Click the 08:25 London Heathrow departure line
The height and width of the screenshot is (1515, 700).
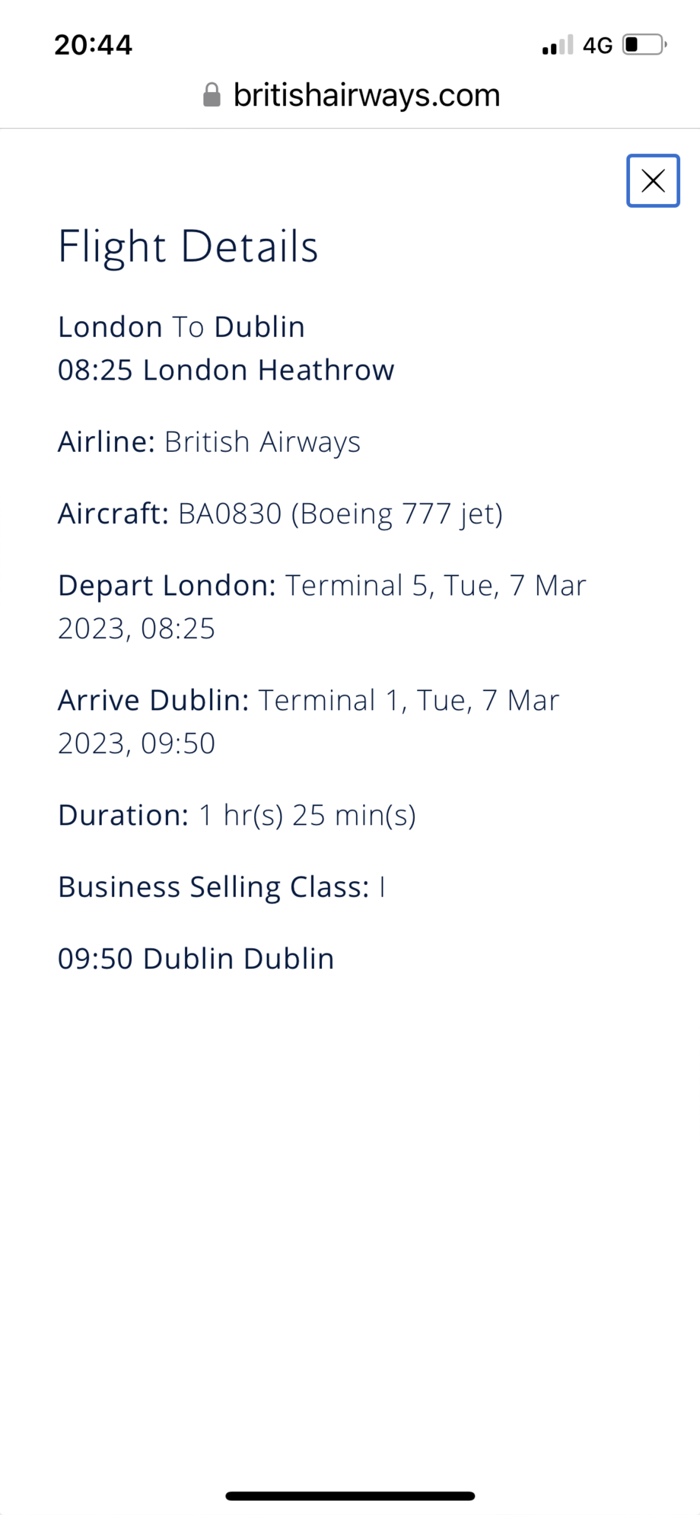pyautogui.click(x=226, y=371)
